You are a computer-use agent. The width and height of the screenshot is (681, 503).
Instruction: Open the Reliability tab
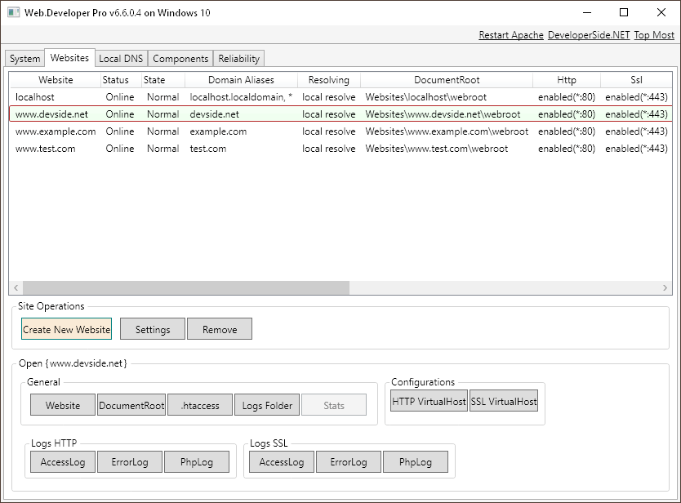point(238,59)
